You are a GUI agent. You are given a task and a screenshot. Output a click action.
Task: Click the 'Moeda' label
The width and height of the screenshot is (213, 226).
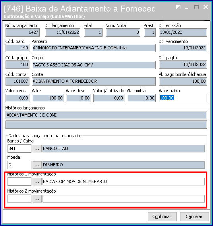(14, 157)
